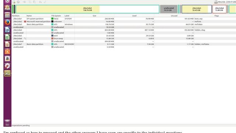Select the small green /dev/sda1 block in disk map
This screenshot has height=133, width=236.
13,9
